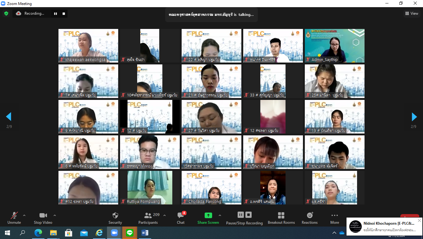The height and width of the screenshot is (239, 423).
Task: Click the Recording... status label
Action: click(x=34, y=13)
